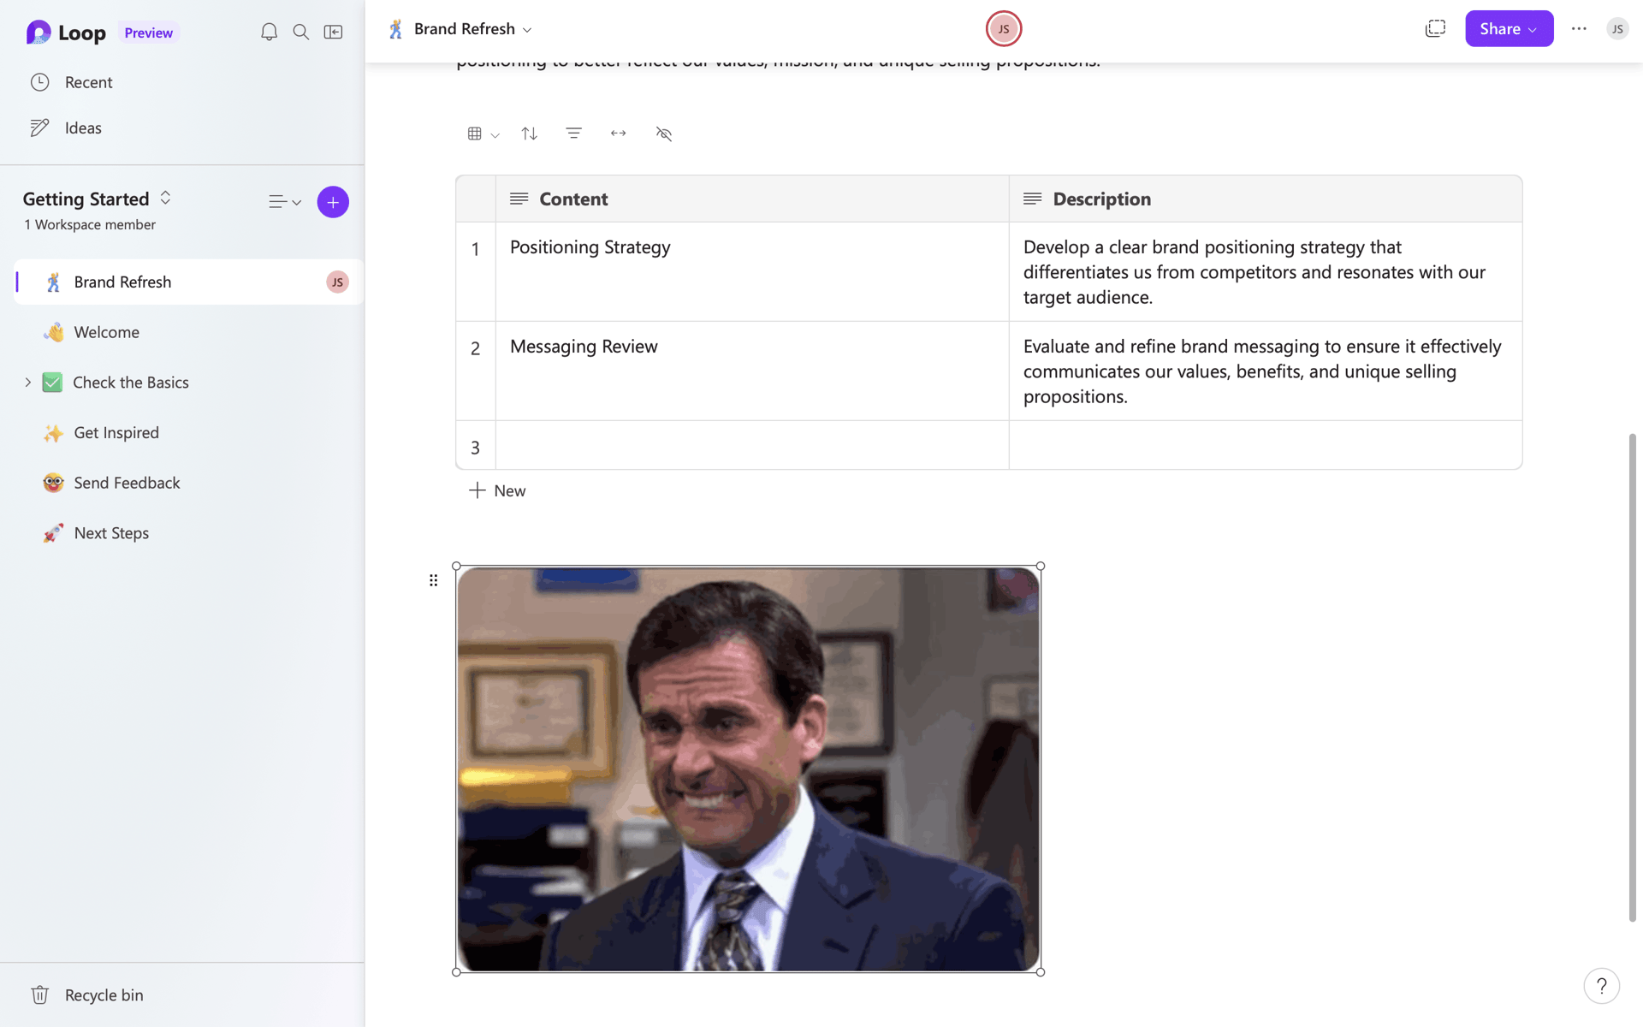1643x1027 pixels.
Task: Click the Ideas pencil icon
Action: point(40,128)
